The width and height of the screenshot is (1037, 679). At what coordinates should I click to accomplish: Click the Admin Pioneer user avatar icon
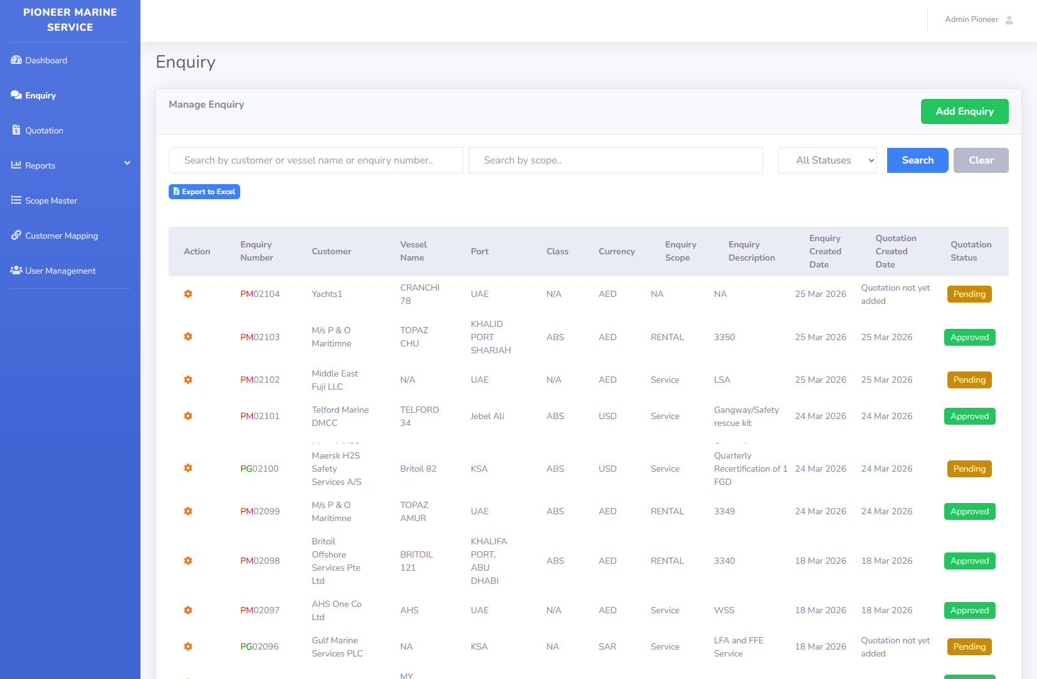(1009, 20)
